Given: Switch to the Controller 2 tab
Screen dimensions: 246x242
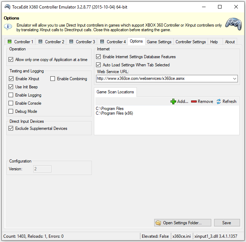Looking at the screenshot, I should (51, 42).
